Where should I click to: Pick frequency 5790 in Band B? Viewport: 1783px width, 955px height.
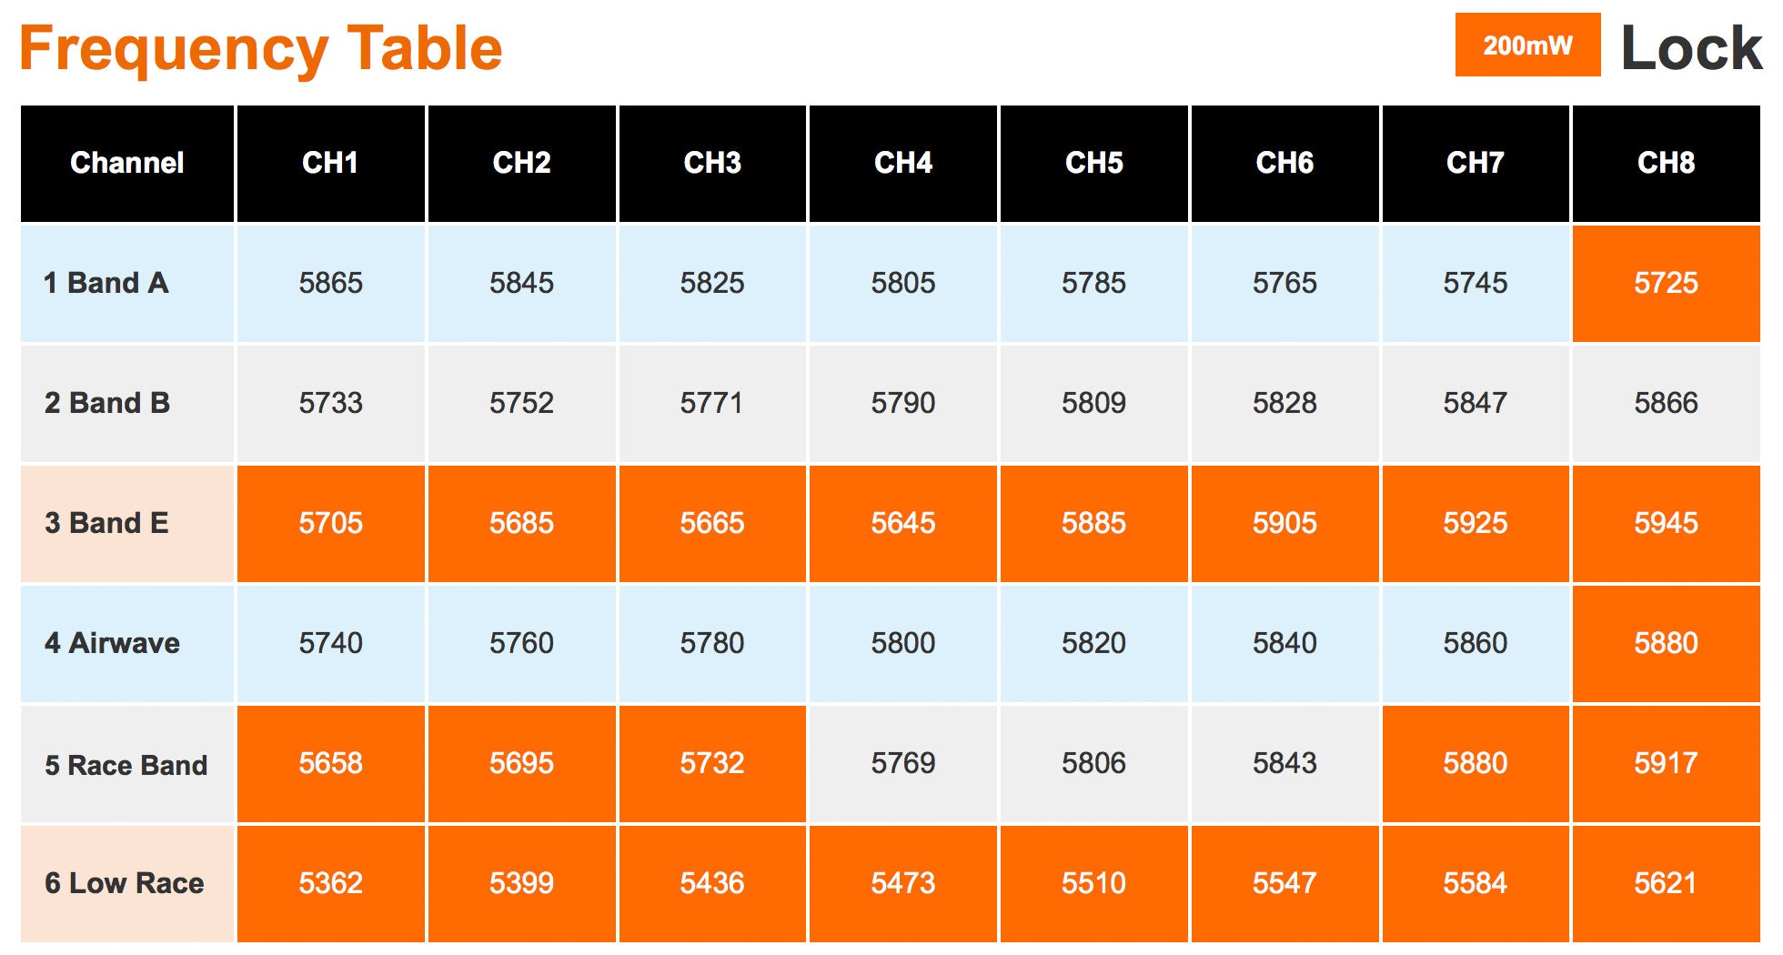(902, 403)
